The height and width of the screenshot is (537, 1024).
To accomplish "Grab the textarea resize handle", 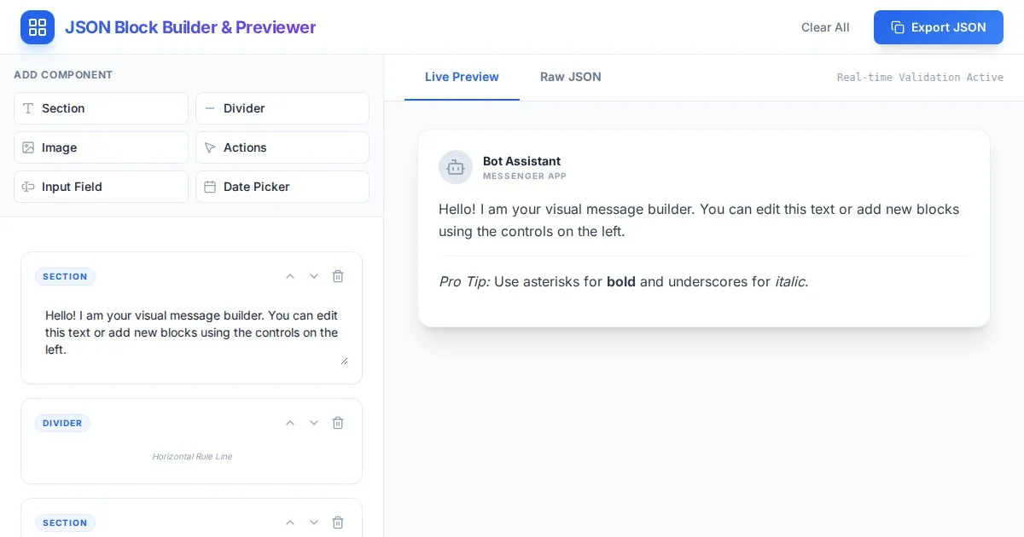I will click(344, 361).
